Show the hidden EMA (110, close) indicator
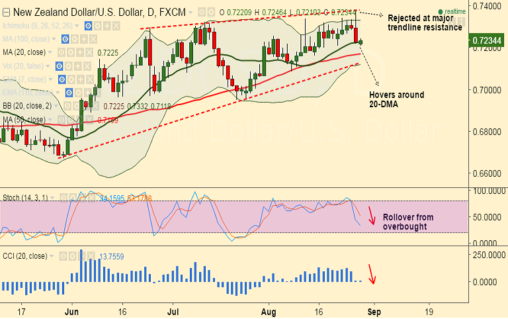 click(x=69, y=93)
